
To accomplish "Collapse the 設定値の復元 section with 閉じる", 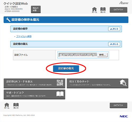I will (x=114, y=44).
